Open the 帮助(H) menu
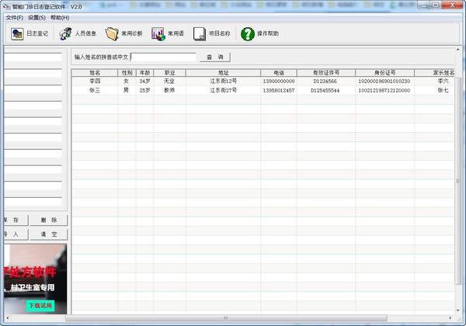This screenshot has height=326, width=466. point(59,17)
